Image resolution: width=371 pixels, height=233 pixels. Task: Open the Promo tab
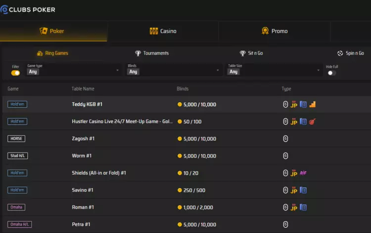click(x=275, y=31)
